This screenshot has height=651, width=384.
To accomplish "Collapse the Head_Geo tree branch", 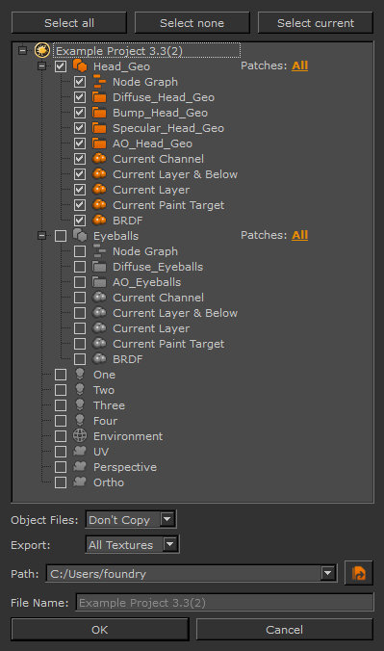I will click(41, 66).
